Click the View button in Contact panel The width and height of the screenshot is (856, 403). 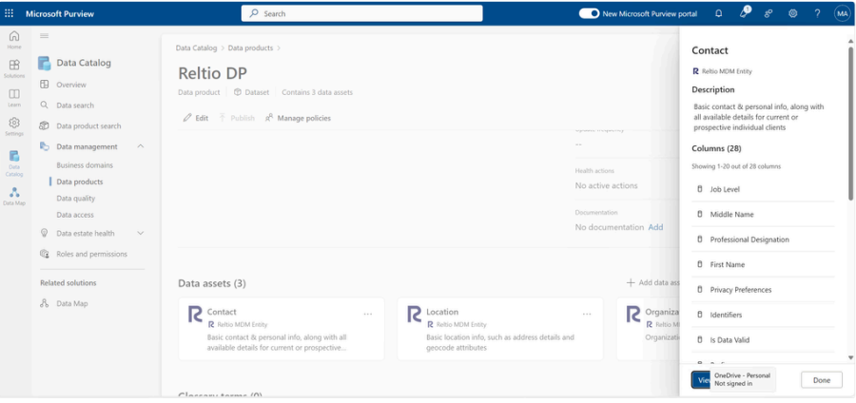coord(701,380)
